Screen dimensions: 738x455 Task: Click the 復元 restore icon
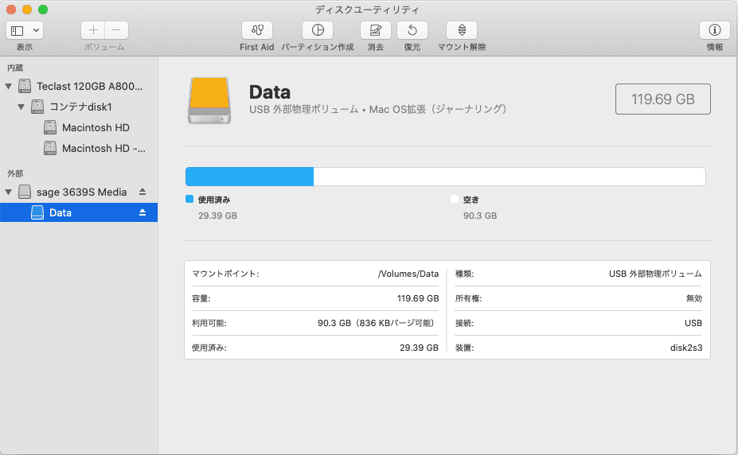coord(412,30)
